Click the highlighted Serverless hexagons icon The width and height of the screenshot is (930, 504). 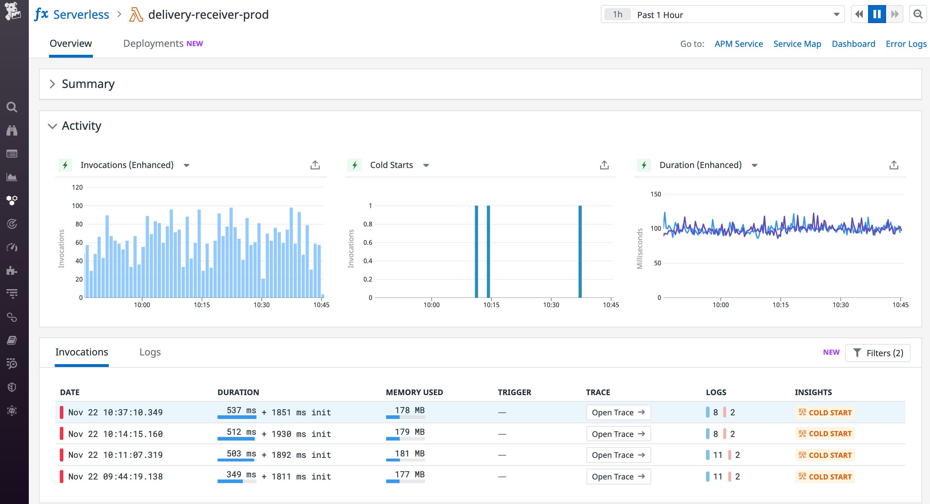(12, 200)
